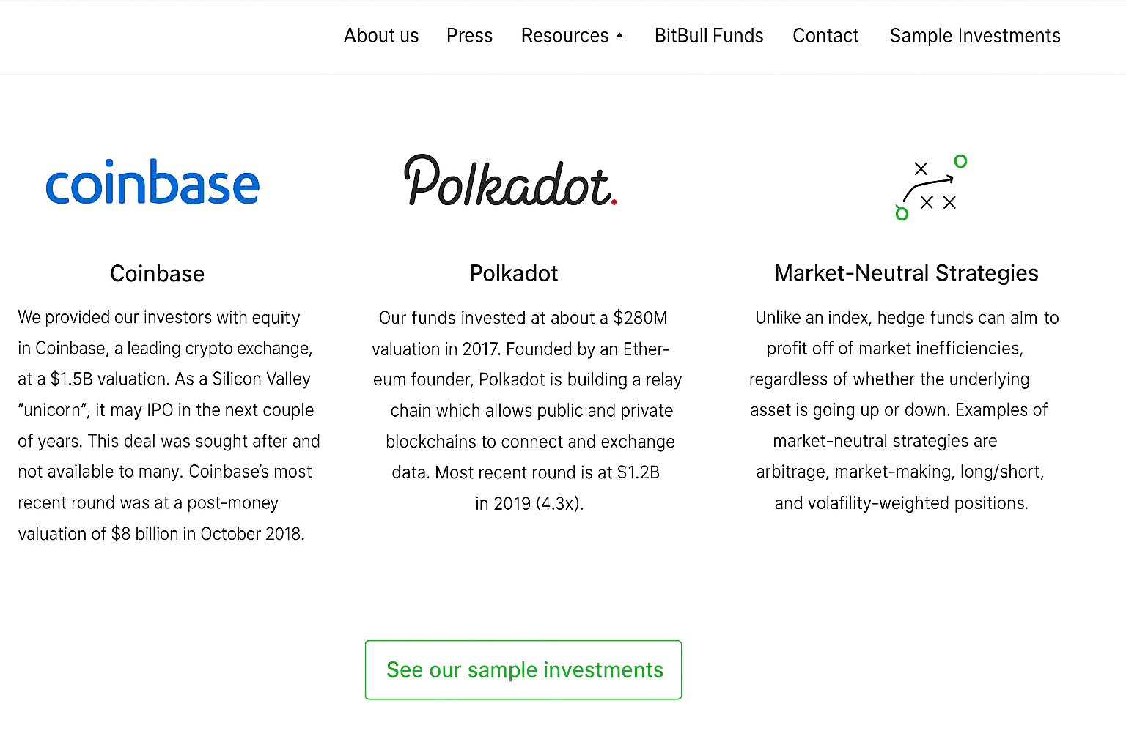Click the Polkadot heading text

(513, 274)
